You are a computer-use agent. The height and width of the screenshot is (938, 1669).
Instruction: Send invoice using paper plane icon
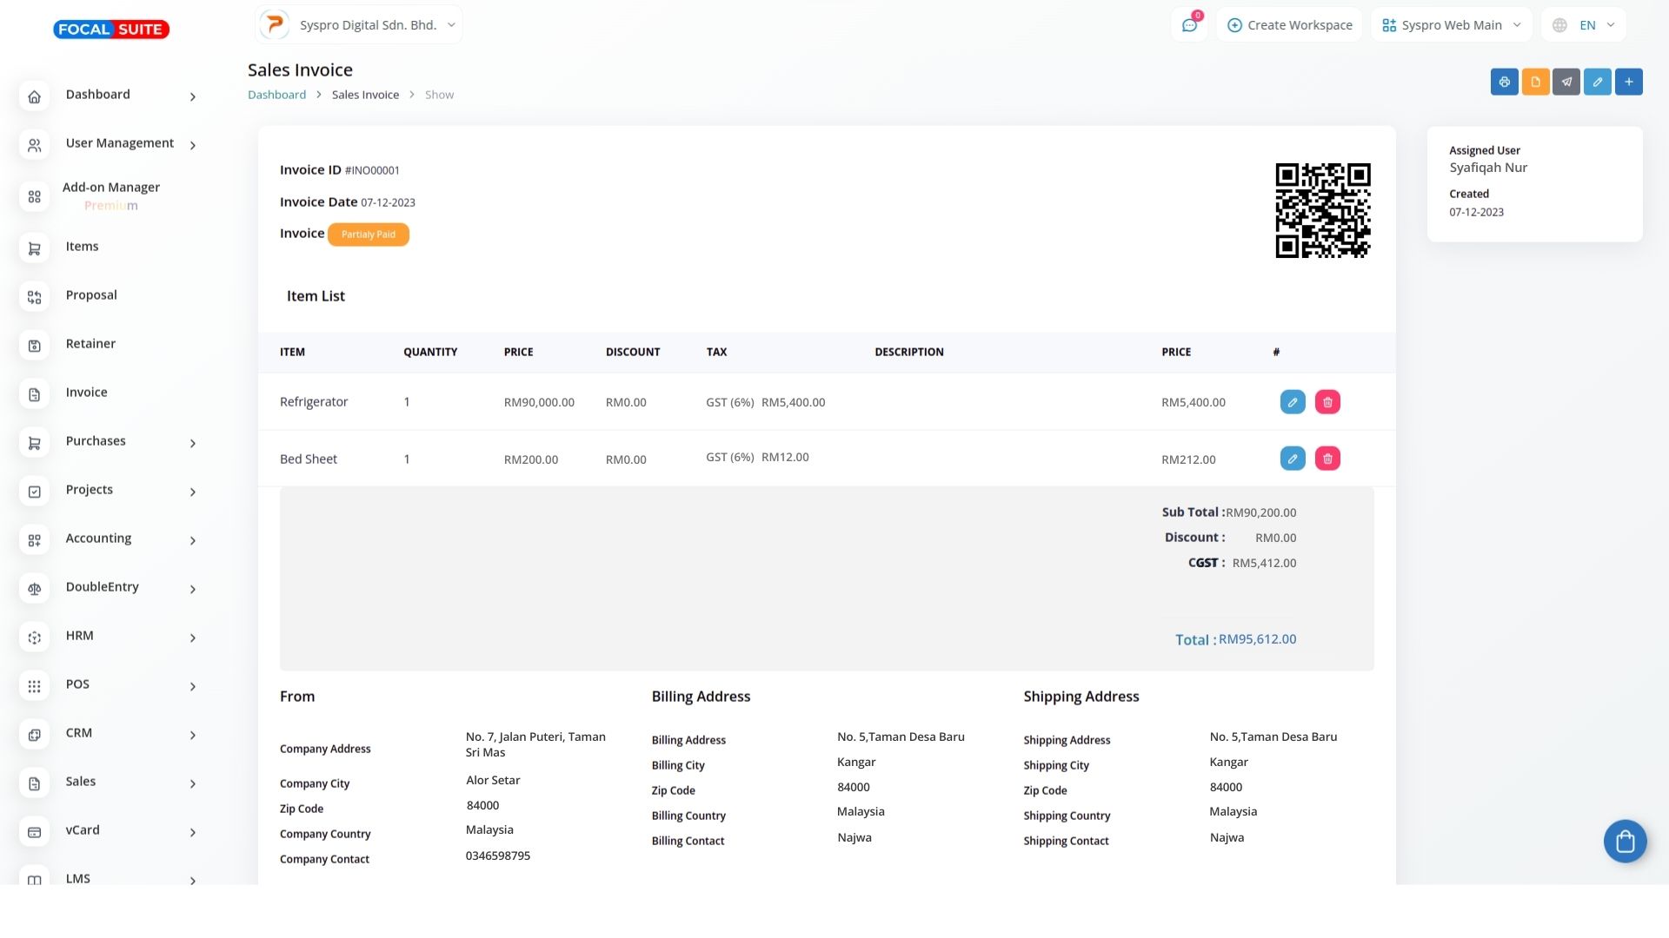point(1566,82)
